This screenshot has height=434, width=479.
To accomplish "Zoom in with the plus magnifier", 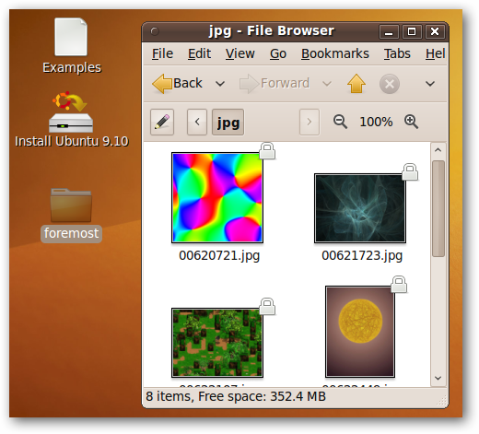I will (x=411, y=122).
